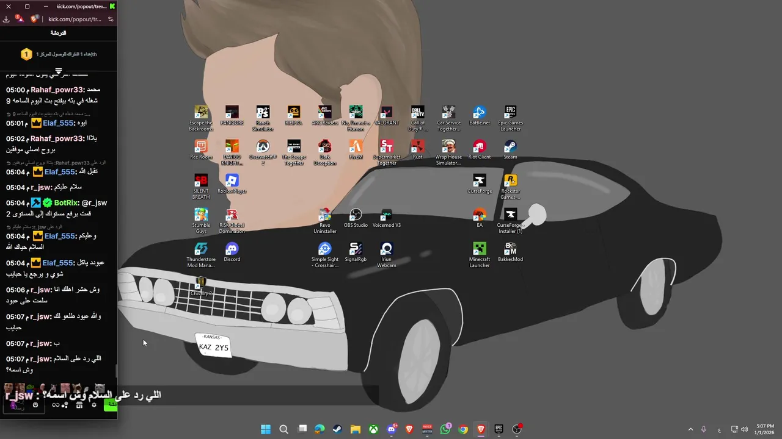The height and width of the screenshot is (439, 782).
Task: Launch Epic Games Launcher desktop icon
Action: [x=511, y=118]
